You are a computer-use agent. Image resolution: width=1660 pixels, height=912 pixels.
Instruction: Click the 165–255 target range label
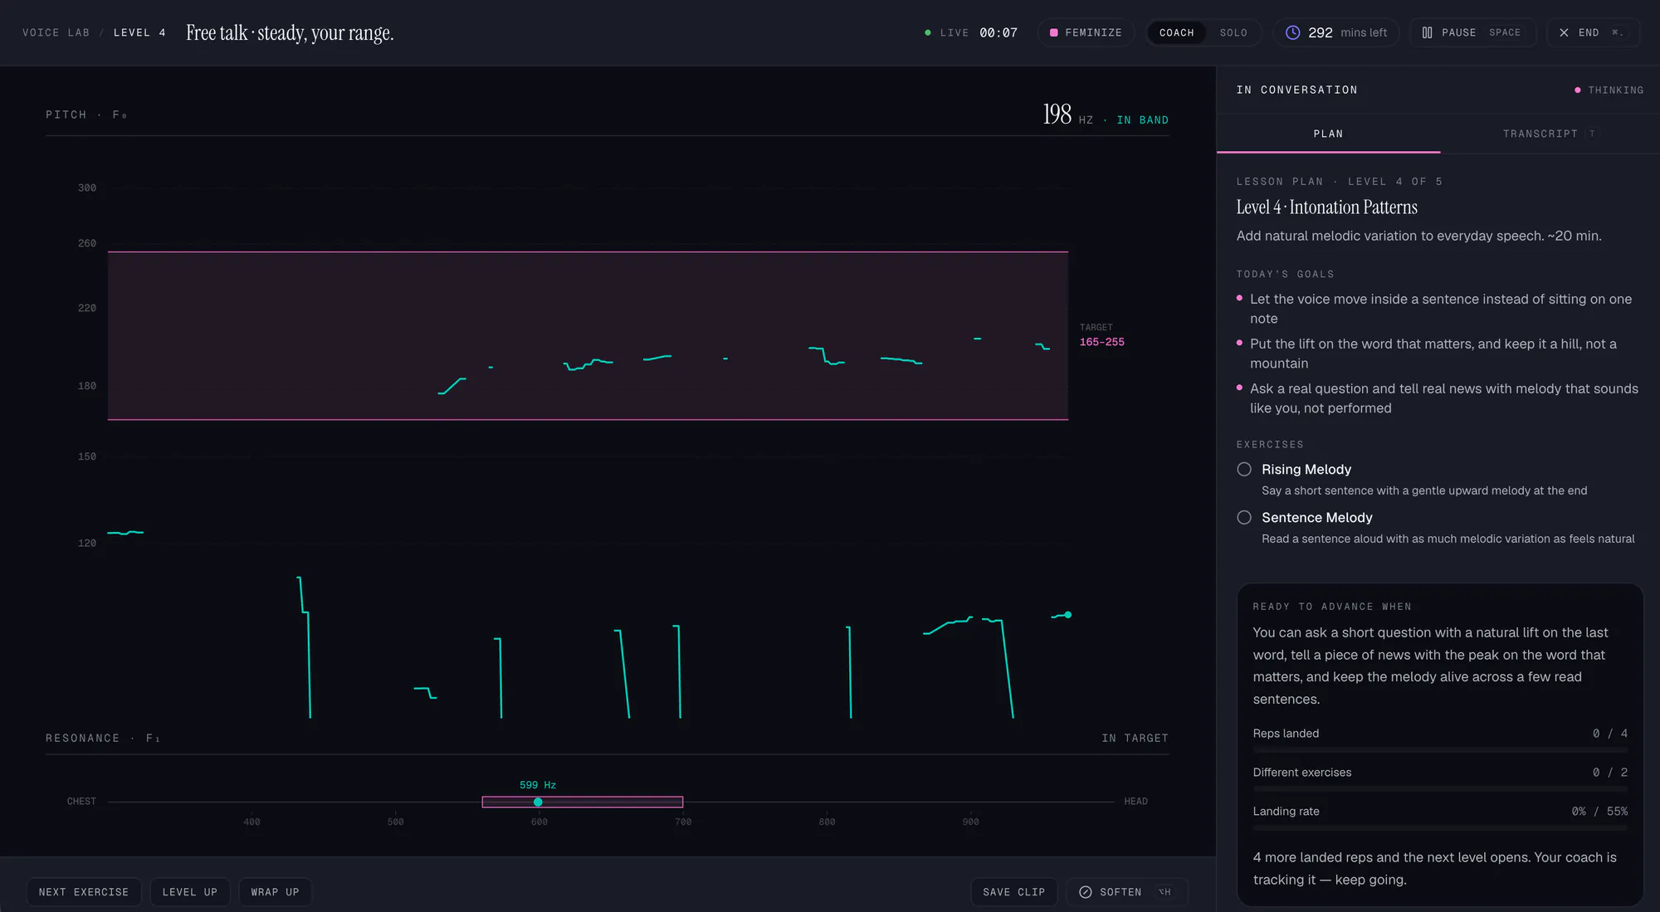coord(1101,342)
